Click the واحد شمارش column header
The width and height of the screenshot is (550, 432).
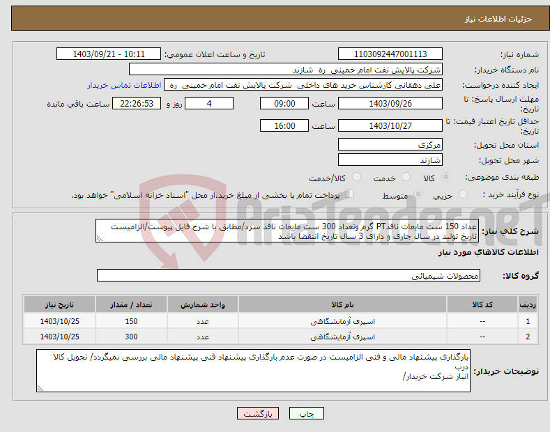(202, 304)
